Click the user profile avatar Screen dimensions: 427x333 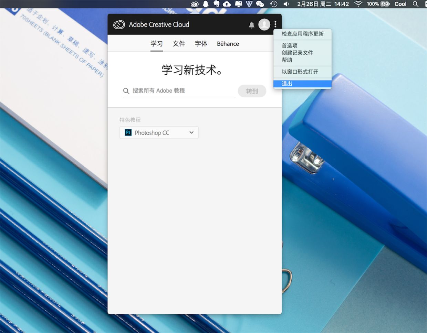[264, 24]
